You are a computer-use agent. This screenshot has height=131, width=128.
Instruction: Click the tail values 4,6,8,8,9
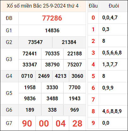112,111
